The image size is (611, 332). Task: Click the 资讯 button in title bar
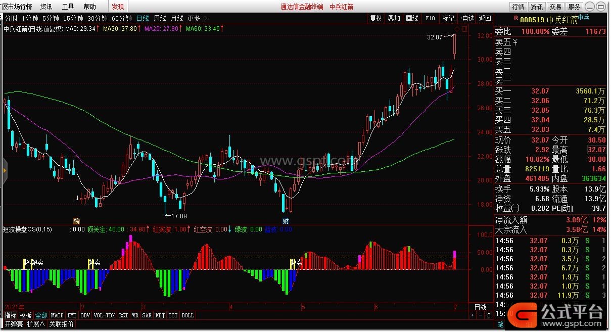point(537,7)
